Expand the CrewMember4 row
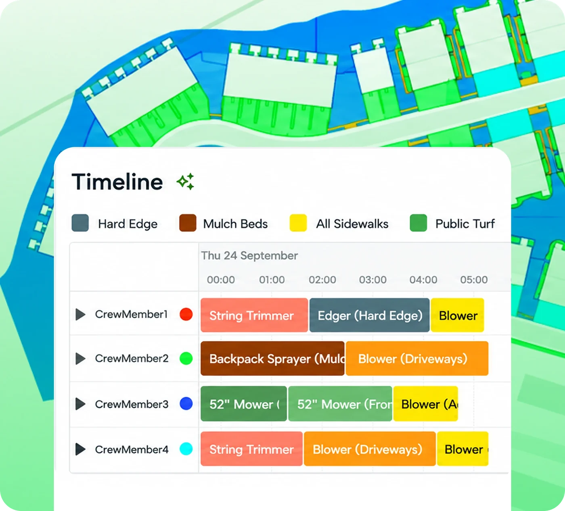 point(81,449)
